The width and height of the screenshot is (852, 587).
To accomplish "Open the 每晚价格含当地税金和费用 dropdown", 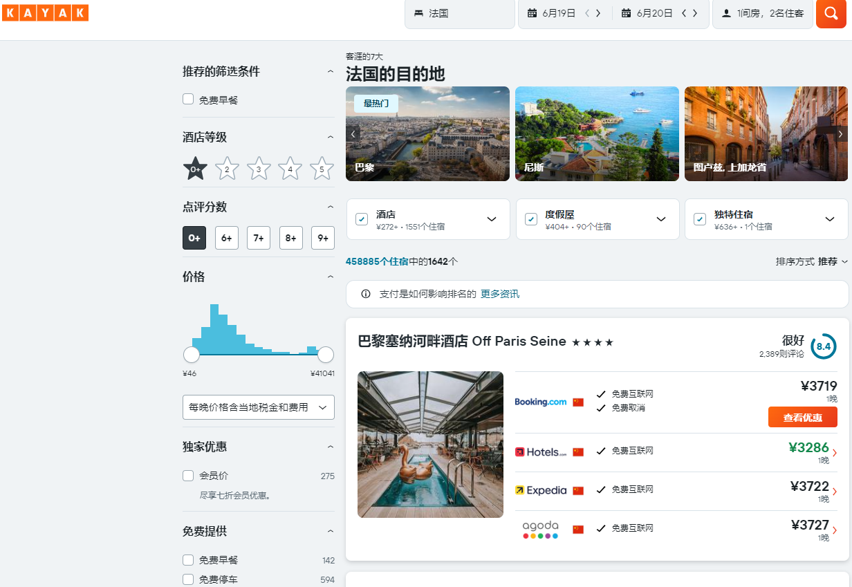I will coord(258,407).
